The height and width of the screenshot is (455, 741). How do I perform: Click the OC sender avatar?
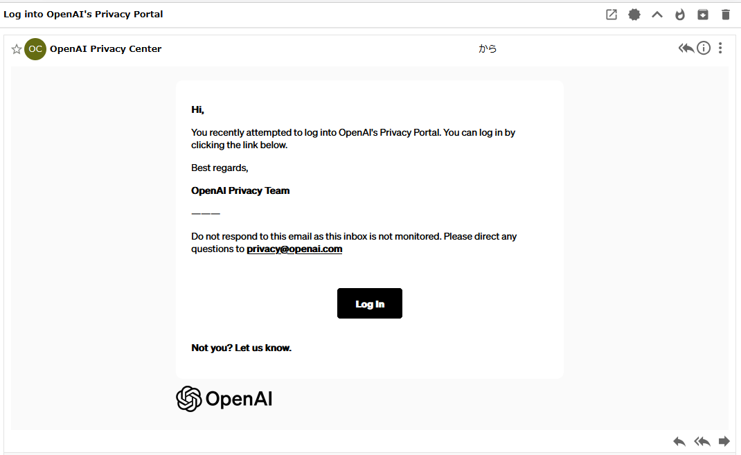35,49
